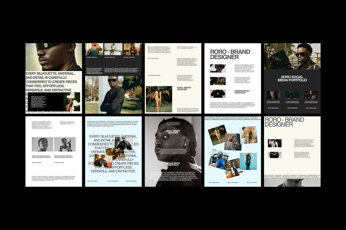346x230 pixels.
Task: Click the black-and-white profile portrait with earring
Action: point(173,152)
